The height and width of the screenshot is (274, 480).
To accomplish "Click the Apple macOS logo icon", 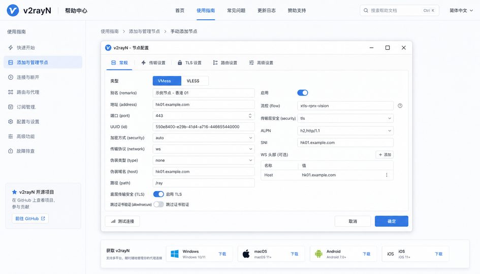I will (246, 254).
